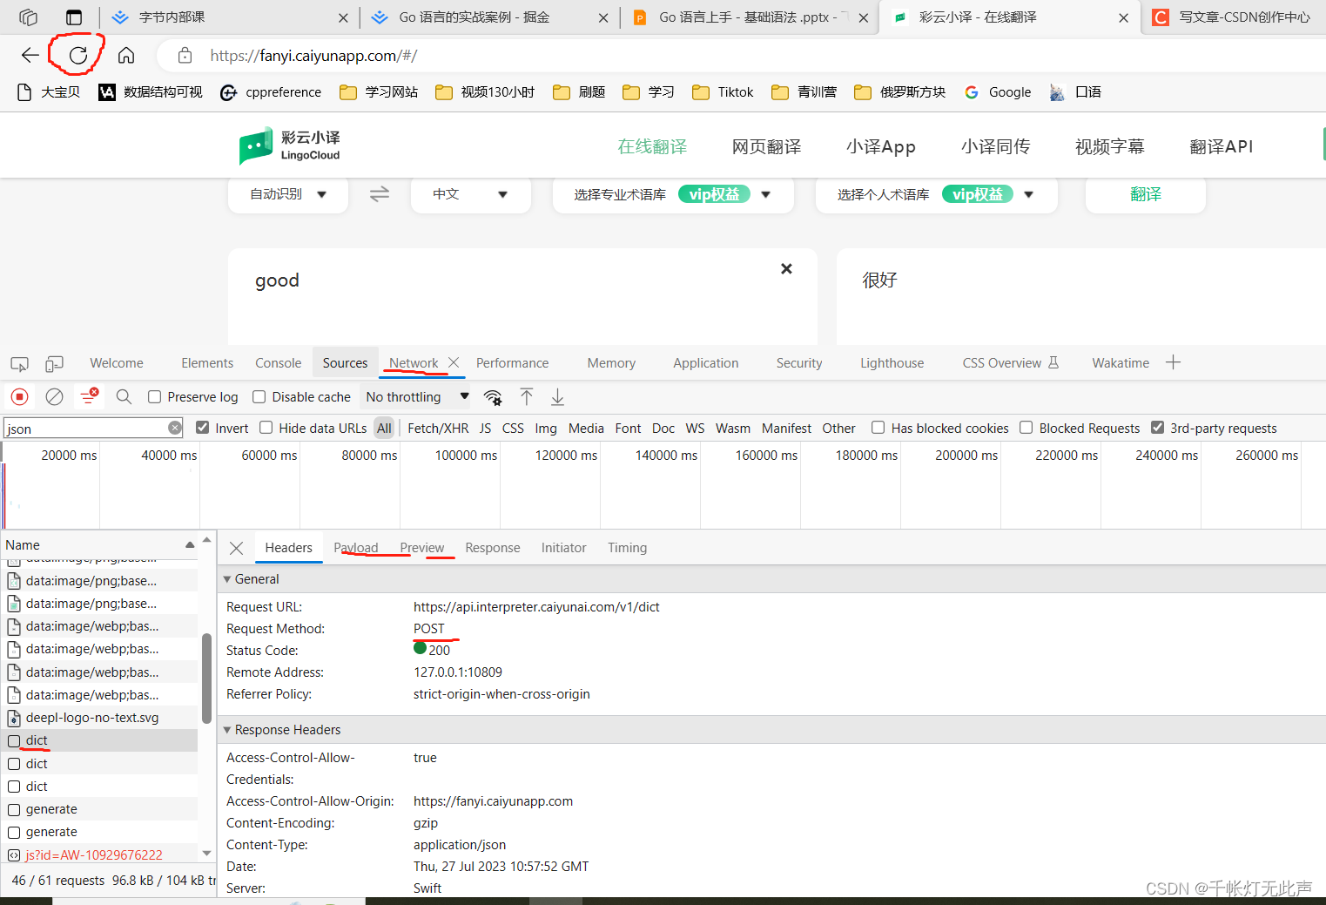
Task: Open the Application panel tab
Action: pyautogui.click(x=705, y=363)
